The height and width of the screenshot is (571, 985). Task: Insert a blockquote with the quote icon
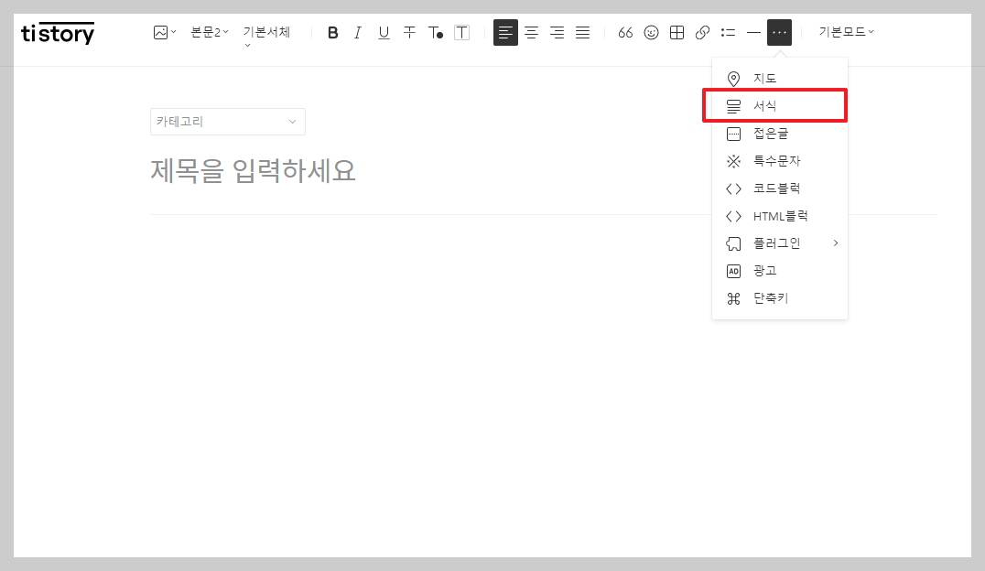coord(625,32)
